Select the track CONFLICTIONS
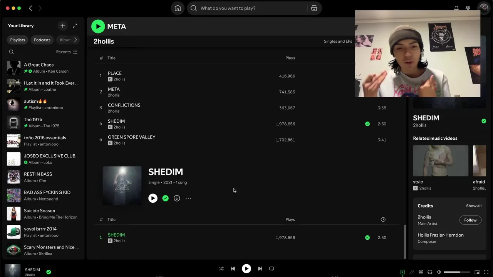493x277 pixels. 124,105
